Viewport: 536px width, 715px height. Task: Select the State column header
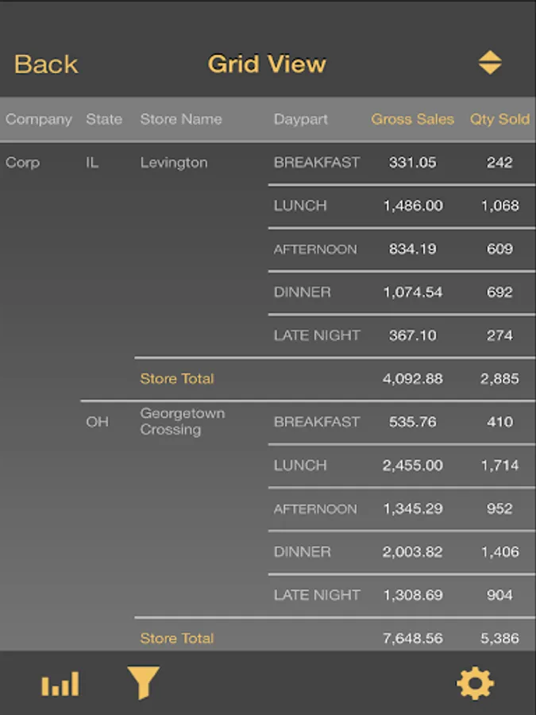[104, 119]
